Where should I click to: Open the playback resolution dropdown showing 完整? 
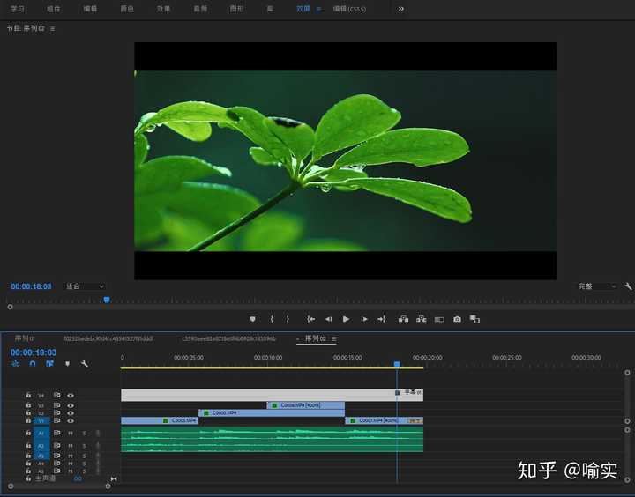click(x=597, y=286)
